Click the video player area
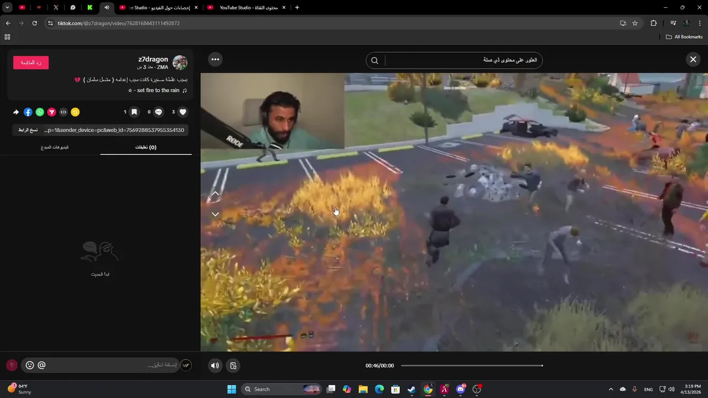Image resolution: width=708 pixels, height=398 pixels. tap(454, 212)
